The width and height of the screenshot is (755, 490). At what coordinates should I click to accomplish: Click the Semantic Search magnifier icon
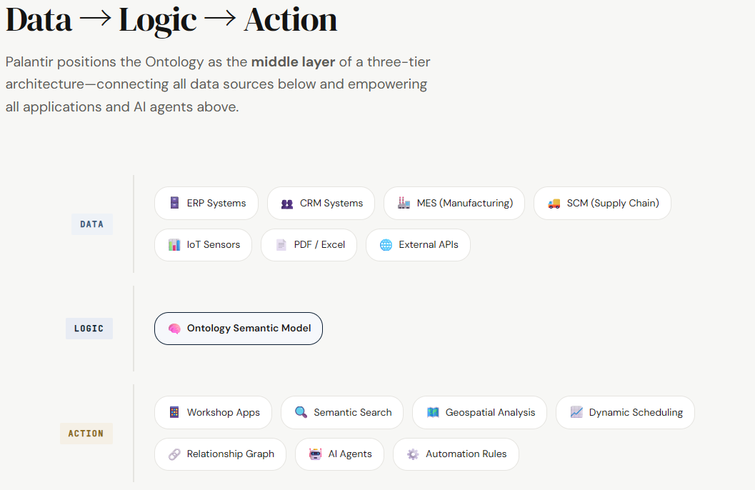coord(301,413)
